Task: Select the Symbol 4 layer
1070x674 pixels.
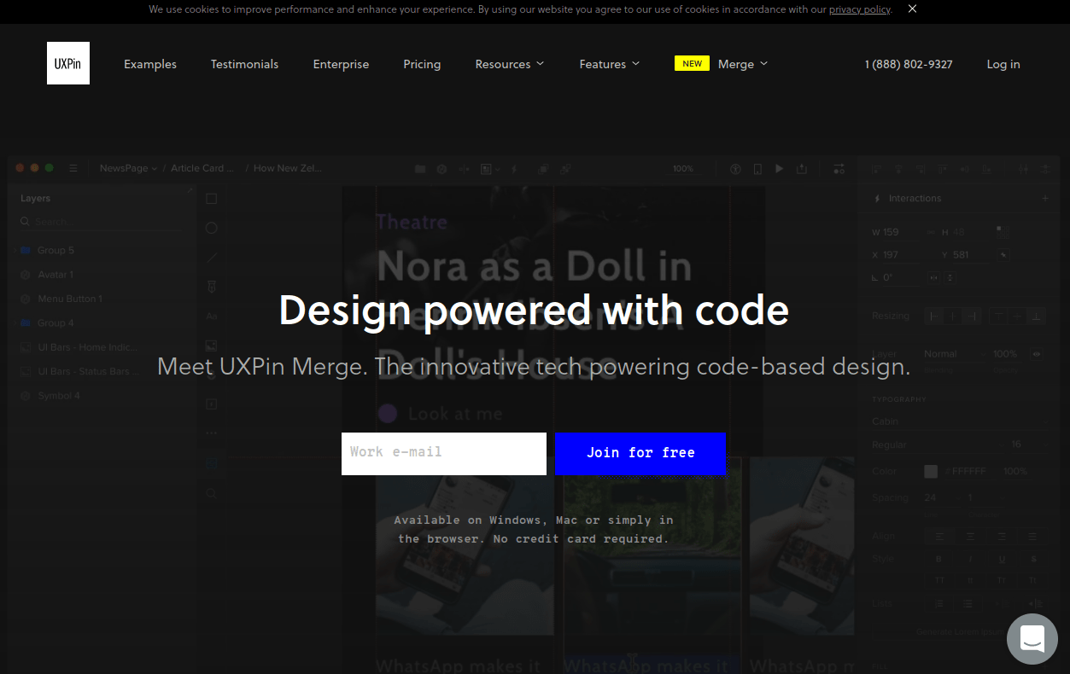Action: [59, 396]
